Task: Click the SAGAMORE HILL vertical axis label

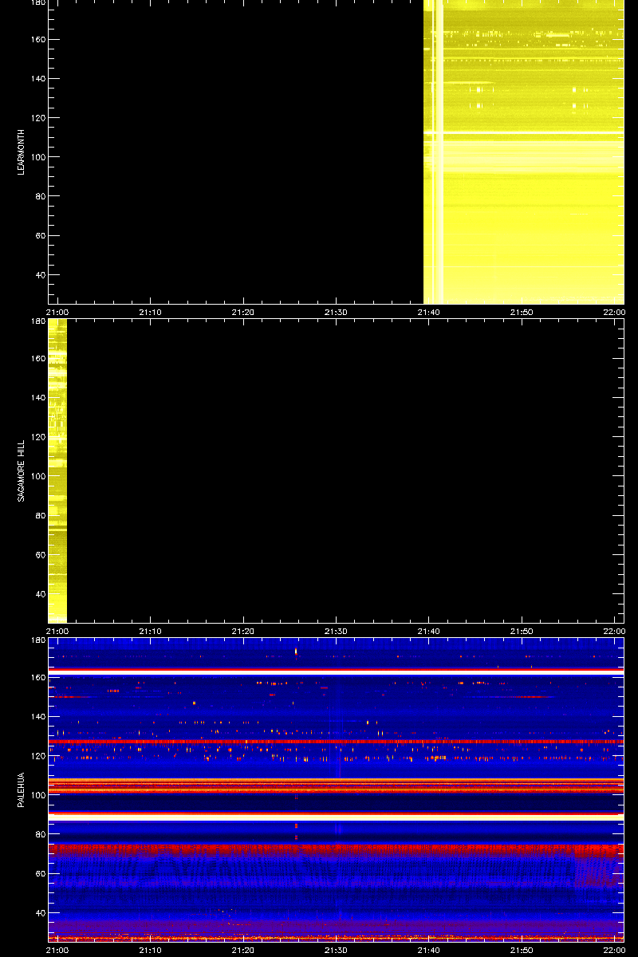Action: click(23, 469)
